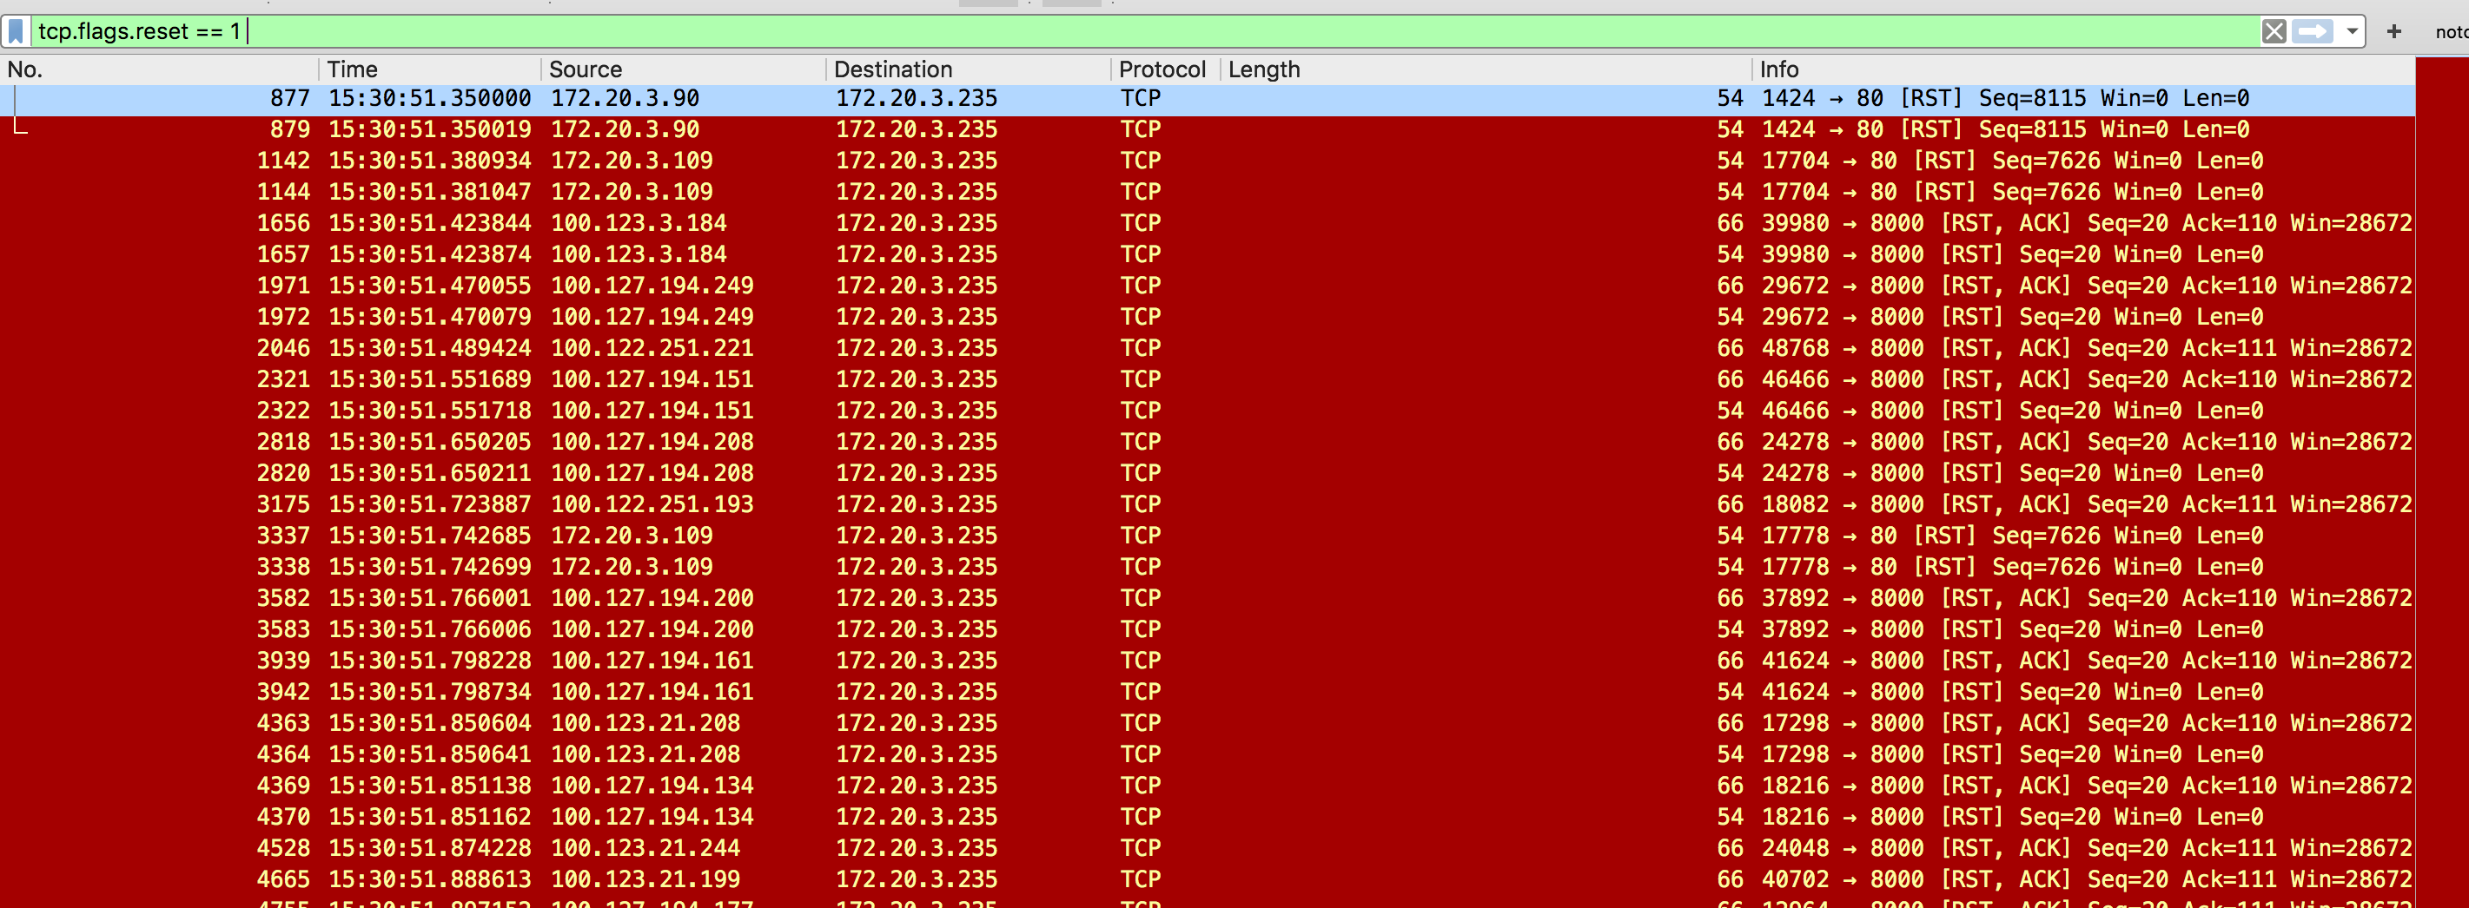Sort by the Source column header
Screen dimensions: 2469x908
coord(684,69)
